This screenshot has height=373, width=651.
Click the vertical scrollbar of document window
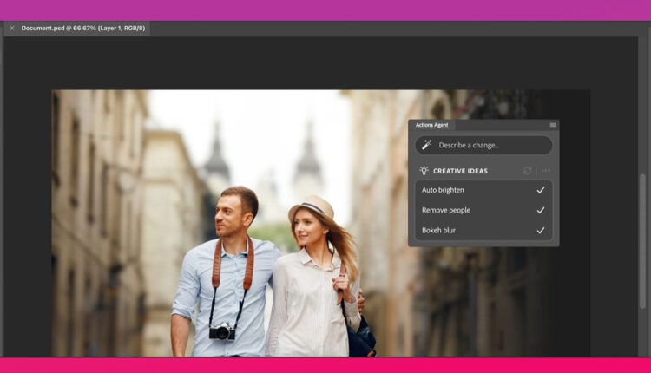pyautogui.click(x=642, y=241)
